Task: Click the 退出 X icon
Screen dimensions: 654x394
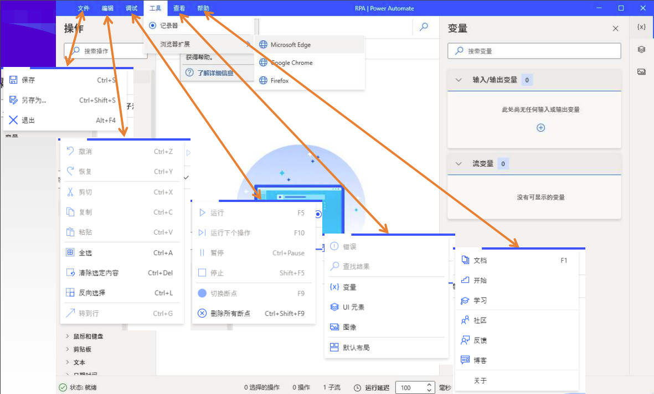Action: (13, 120)
